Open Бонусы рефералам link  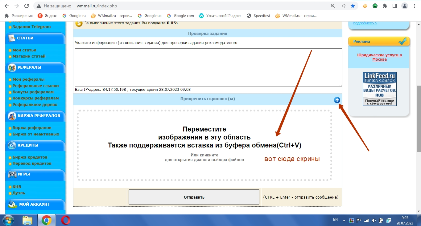[33, 92]
